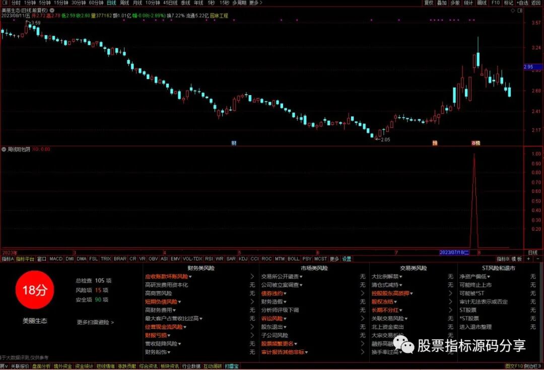This screenshot has width=544, height=370.
Task: Expand 诉讼风险 row chevron
Action: tap(363, 318)
